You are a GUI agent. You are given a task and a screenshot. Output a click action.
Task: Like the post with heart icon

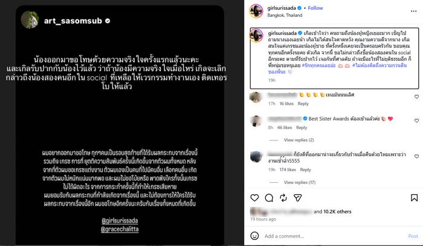click(254, 198)
